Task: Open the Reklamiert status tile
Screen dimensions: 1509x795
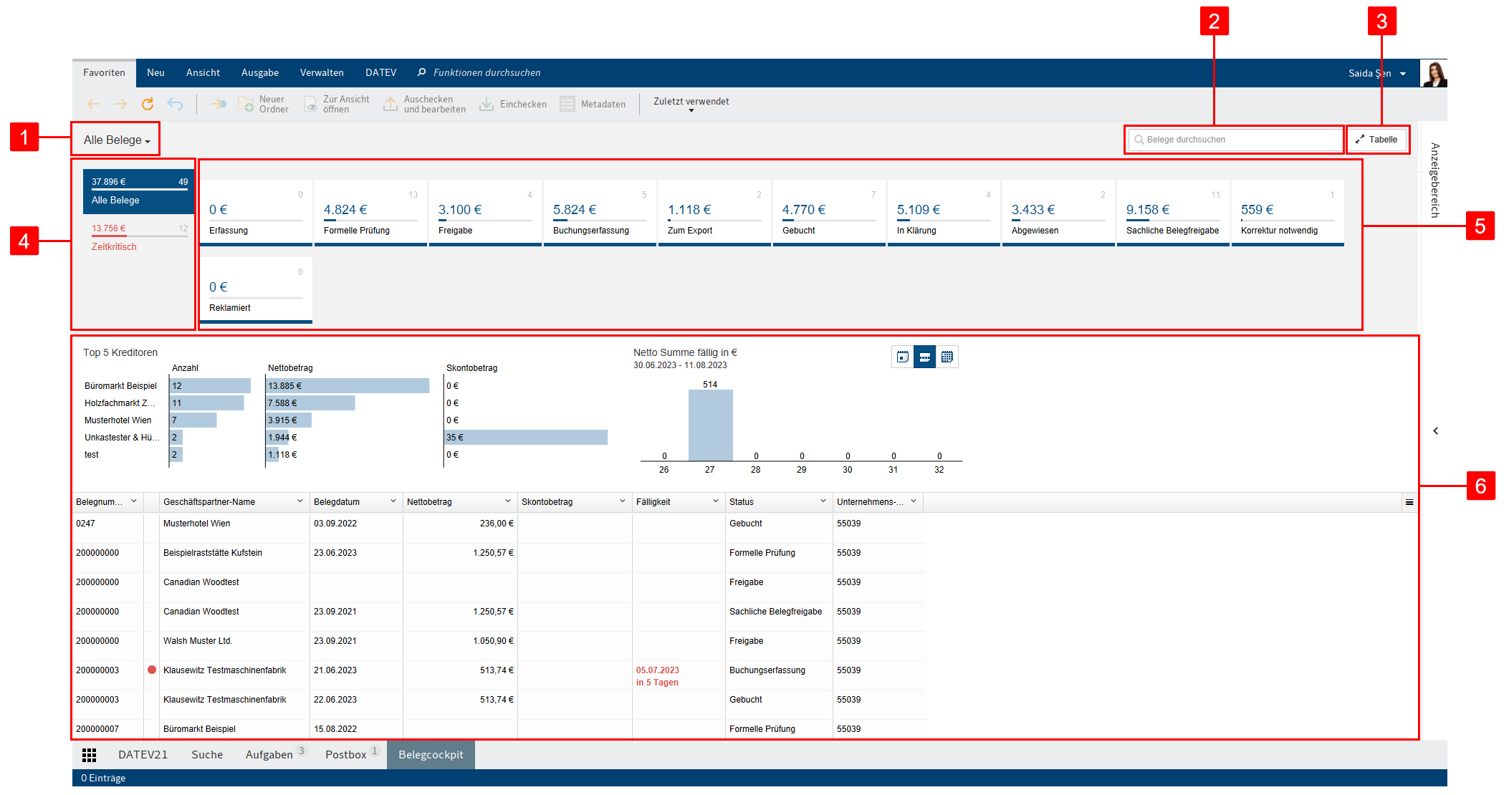Action: pyautogui.click(x=256, y=291)
